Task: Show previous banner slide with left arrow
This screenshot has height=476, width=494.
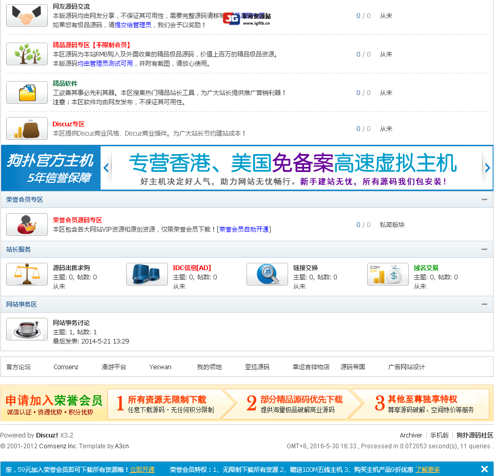Action: [106, 168]
